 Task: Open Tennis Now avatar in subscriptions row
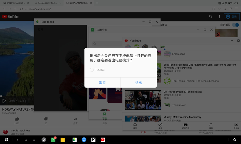(163, 47)
